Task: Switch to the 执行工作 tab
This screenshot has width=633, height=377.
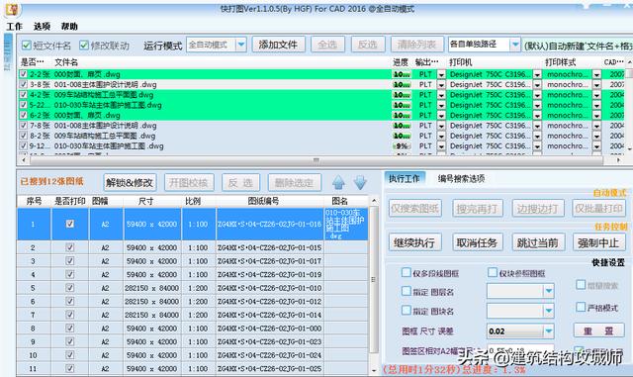Action: (x=405, y=178)
